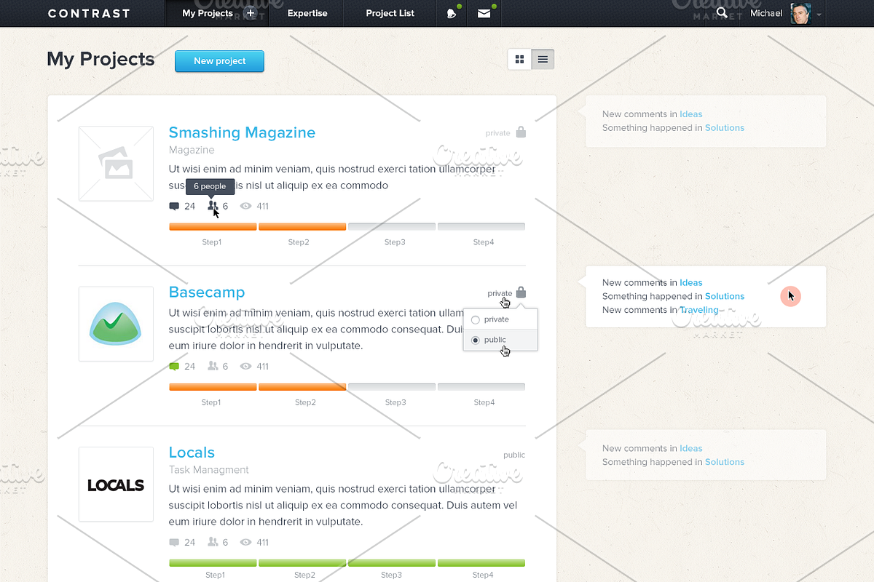Open the Basecamp project title

[x=207, y=292]
